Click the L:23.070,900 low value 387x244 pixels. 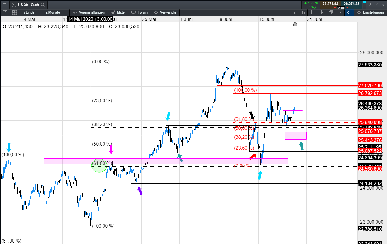[x=89, y=26]
